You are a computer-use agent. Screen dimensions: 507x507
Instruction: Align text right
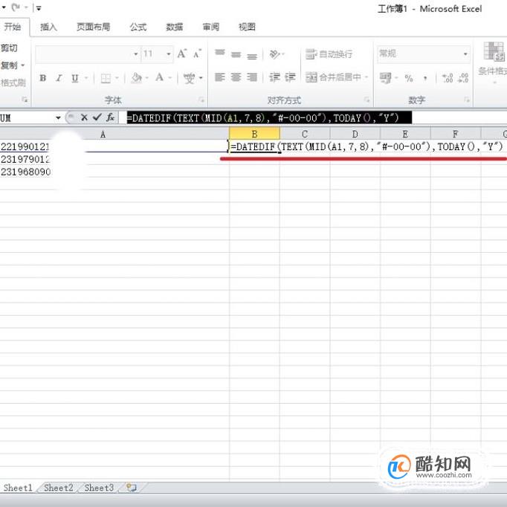252,77
